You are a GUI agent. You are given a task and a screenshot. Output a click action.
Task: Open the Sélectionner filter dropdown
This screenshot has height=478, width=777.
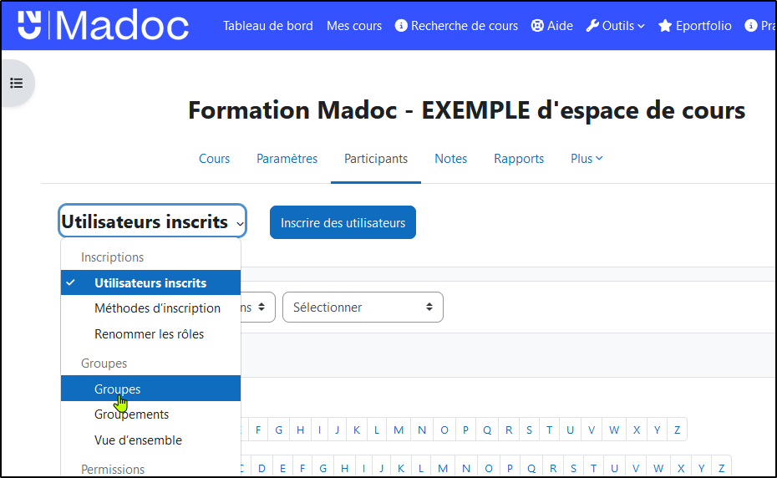point(363,308)
